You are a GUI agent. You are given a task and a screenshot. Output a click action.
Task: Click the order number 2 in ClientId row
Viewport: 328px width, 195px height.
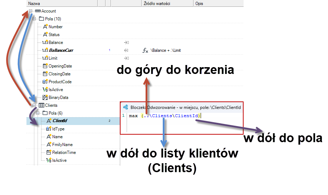tap(109, 121)
